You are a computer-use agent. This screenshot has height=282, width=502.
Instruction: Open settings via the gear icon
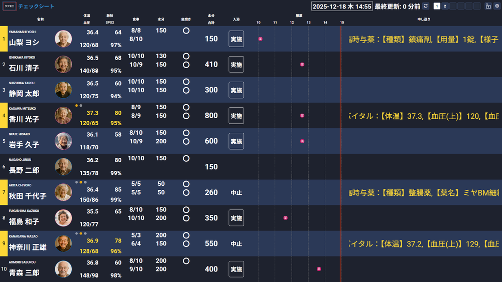tap(497, 6)
